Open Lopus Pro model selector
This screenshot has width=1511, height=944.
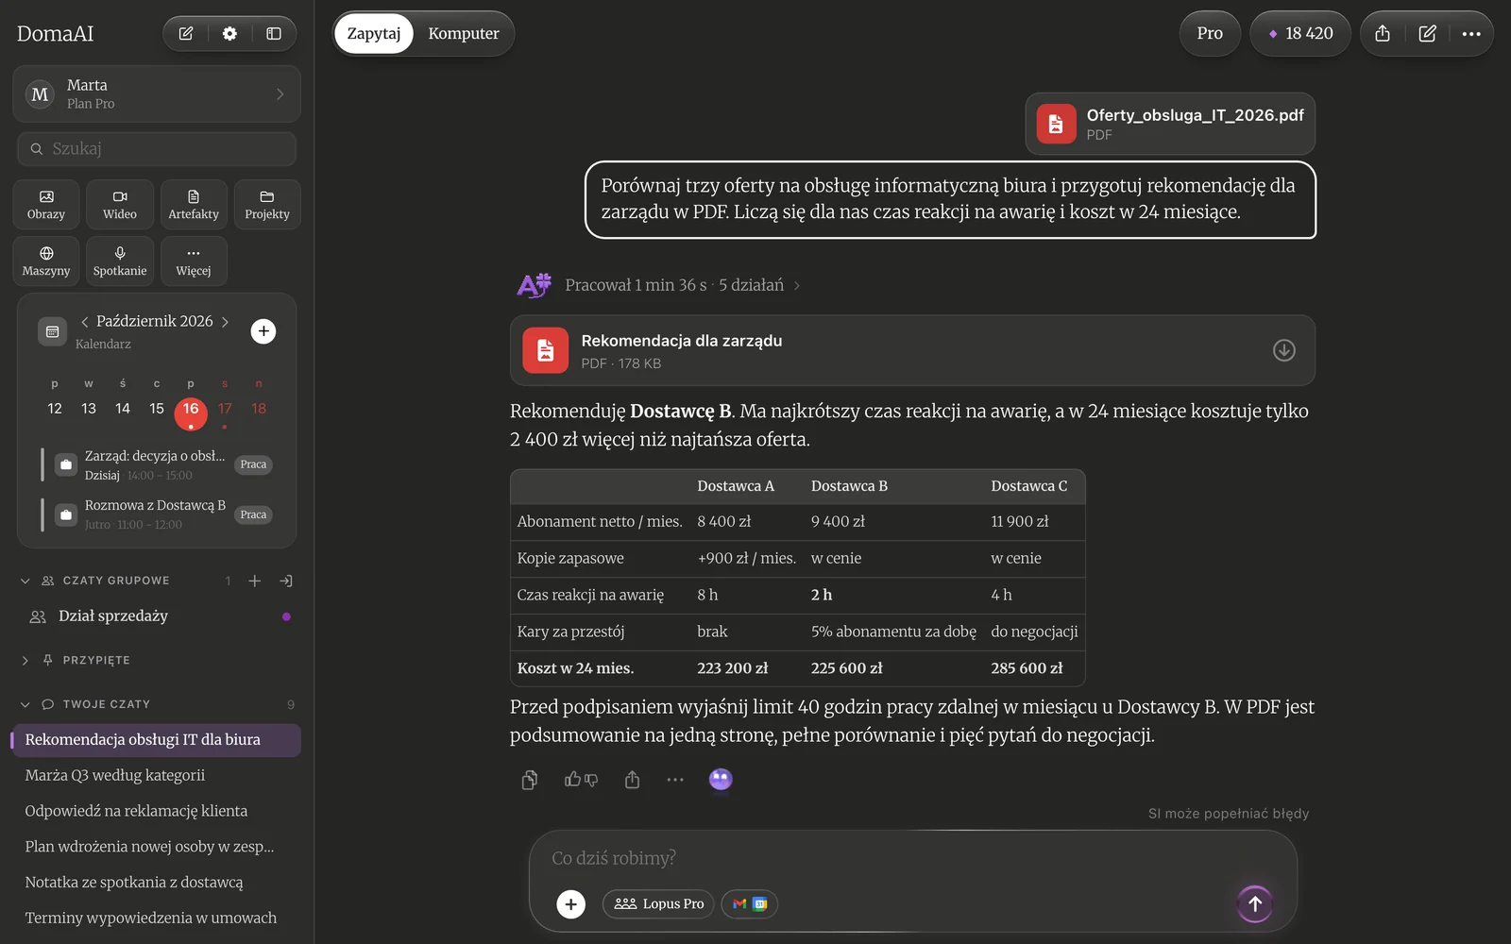point(659,904)
